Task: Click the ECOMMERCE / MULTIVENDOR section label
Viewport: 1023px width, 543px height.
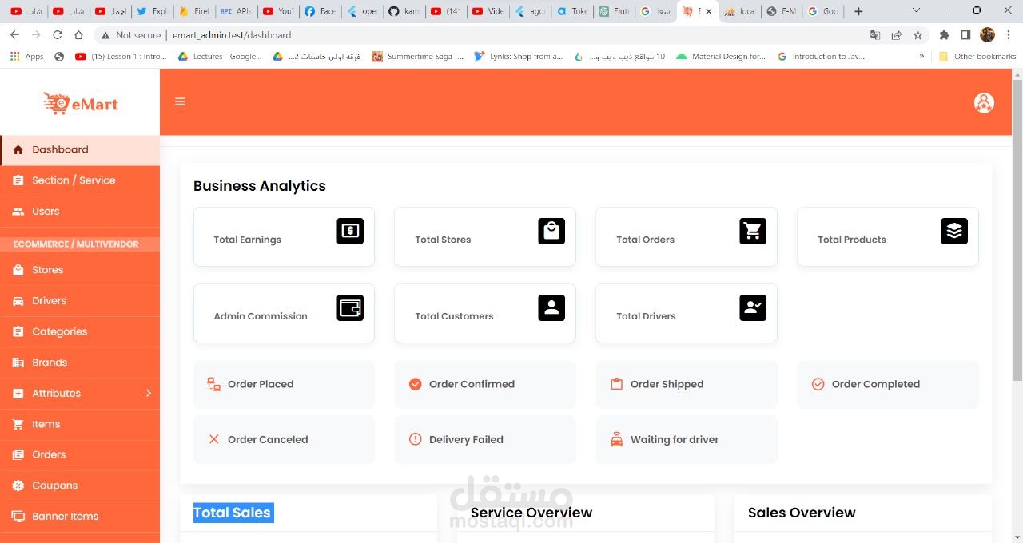Action: point(76,244)
